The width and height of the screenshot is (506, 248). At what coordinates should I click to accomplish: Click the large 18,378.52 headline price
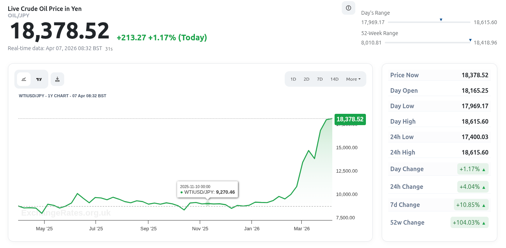[x=59, y=31]
